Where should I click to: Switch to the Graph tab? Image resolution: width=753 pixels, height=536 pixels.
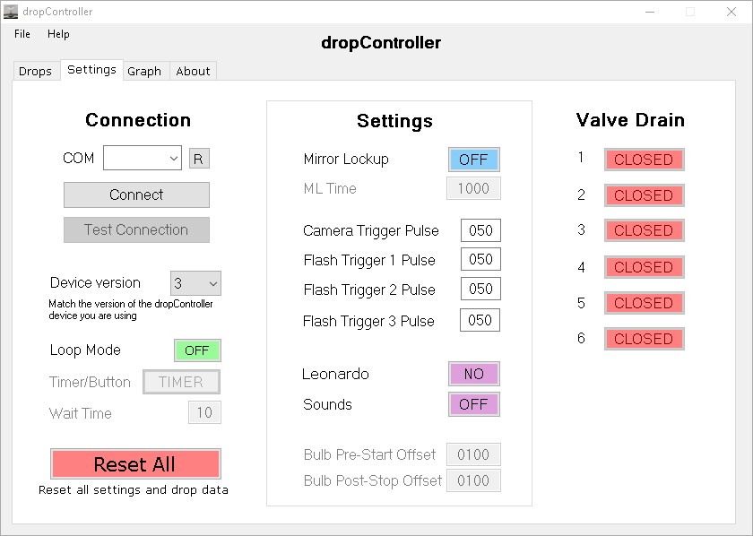[x=144, y=71]
